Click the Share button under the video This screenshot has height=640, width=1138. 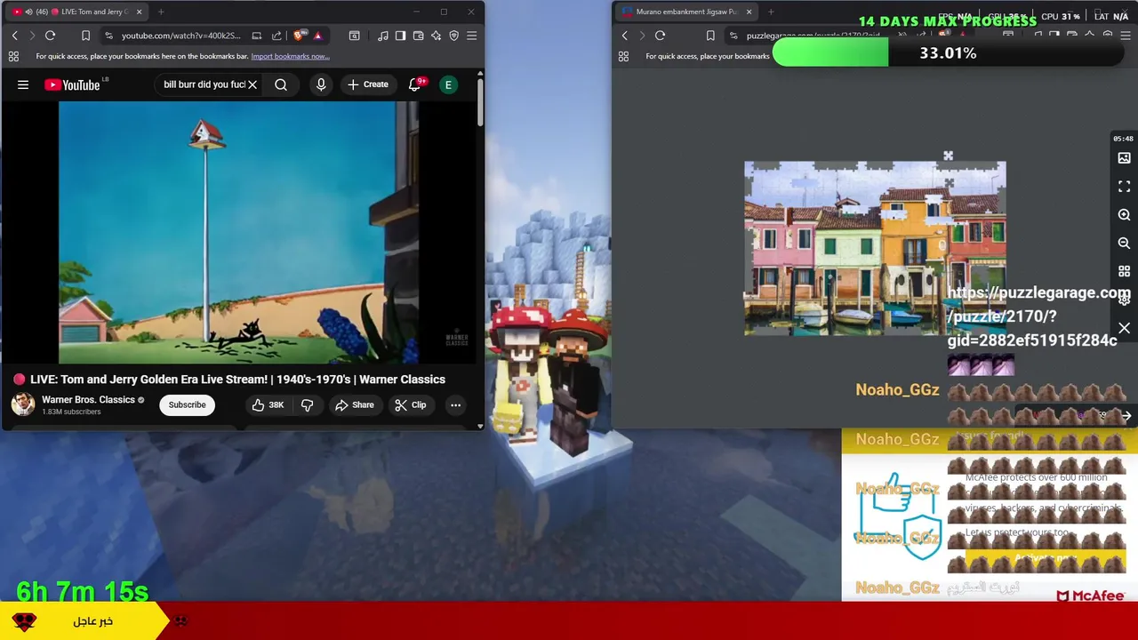(x=354, y=404)
